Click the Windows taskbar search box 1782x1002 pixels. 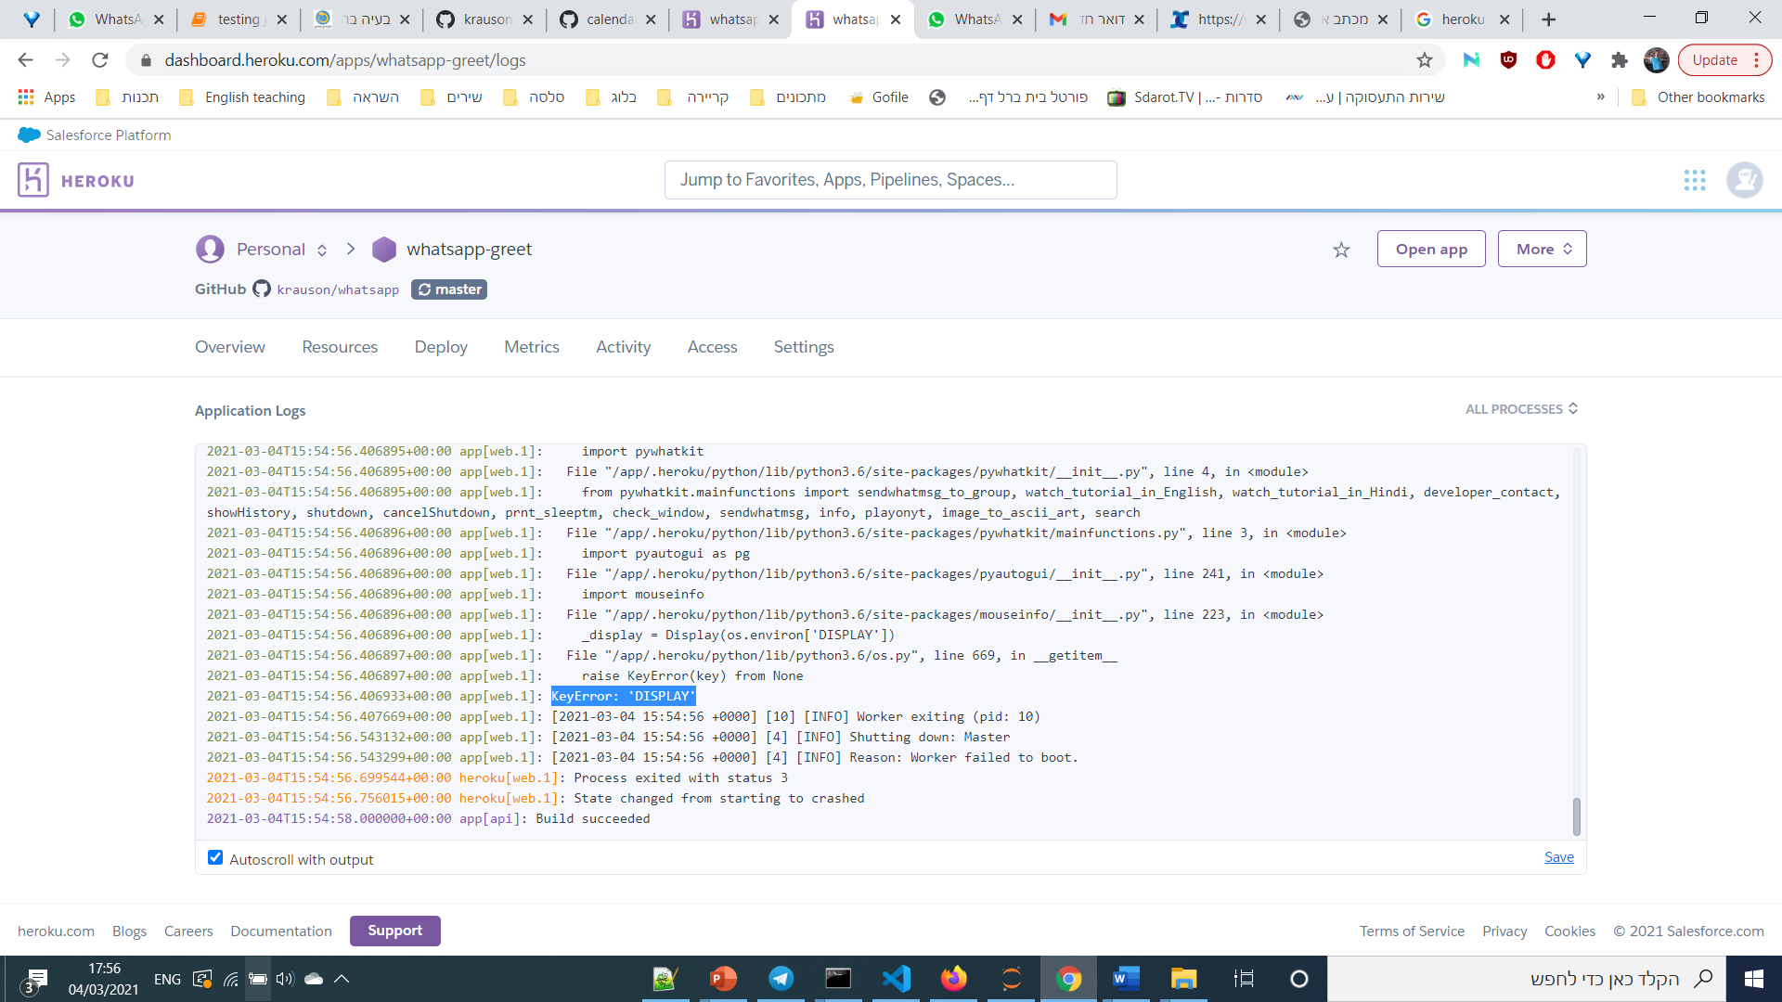(x=1527, y=979)
